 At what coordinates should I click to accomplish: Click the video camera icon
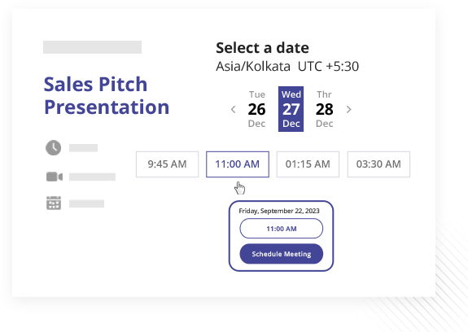point(55,177)
